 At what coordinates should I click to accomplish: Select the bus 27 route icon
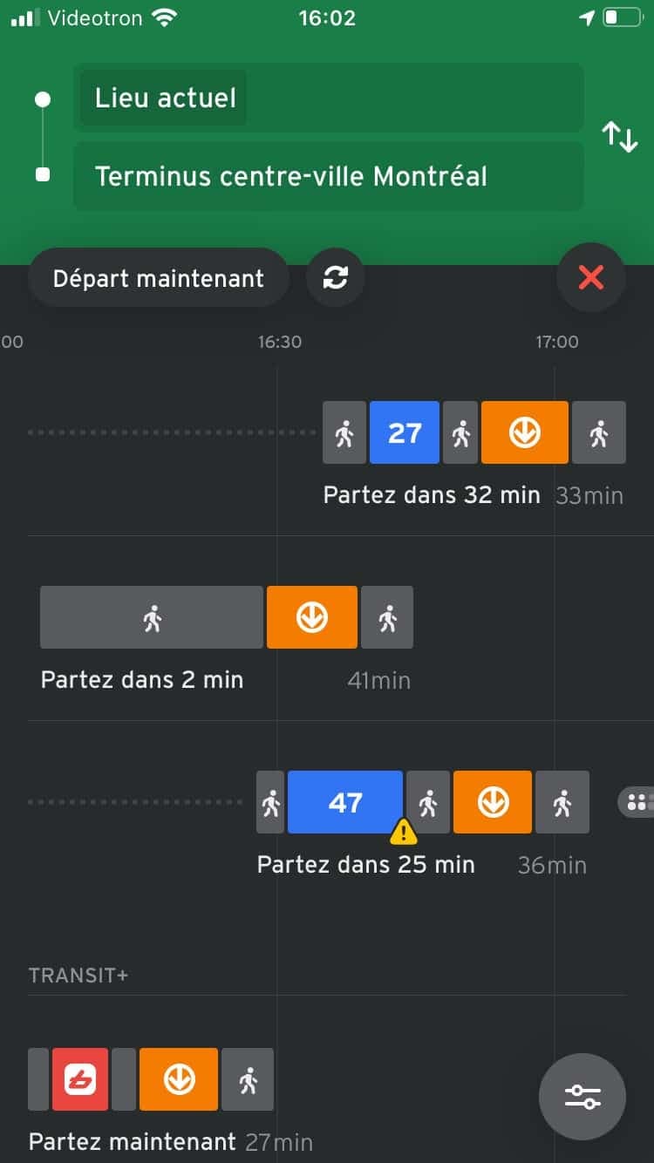pos(405,432)
